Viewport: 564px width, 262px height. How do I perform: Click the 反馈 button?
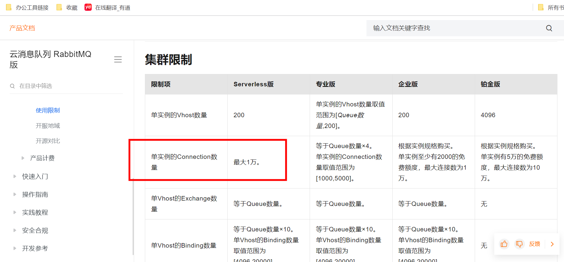[535, 244]
